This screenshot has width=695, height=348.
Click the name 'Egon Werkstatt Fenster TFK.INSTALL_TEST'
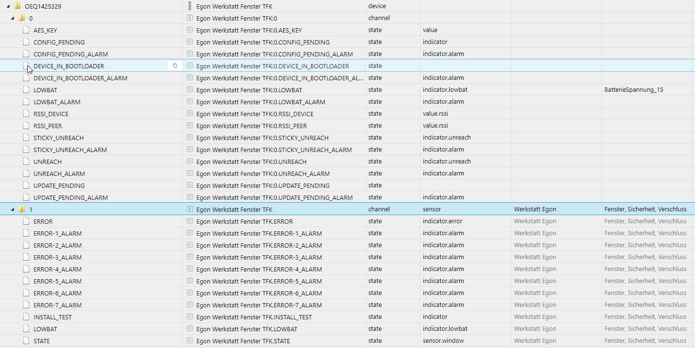(x=254, y=317)
